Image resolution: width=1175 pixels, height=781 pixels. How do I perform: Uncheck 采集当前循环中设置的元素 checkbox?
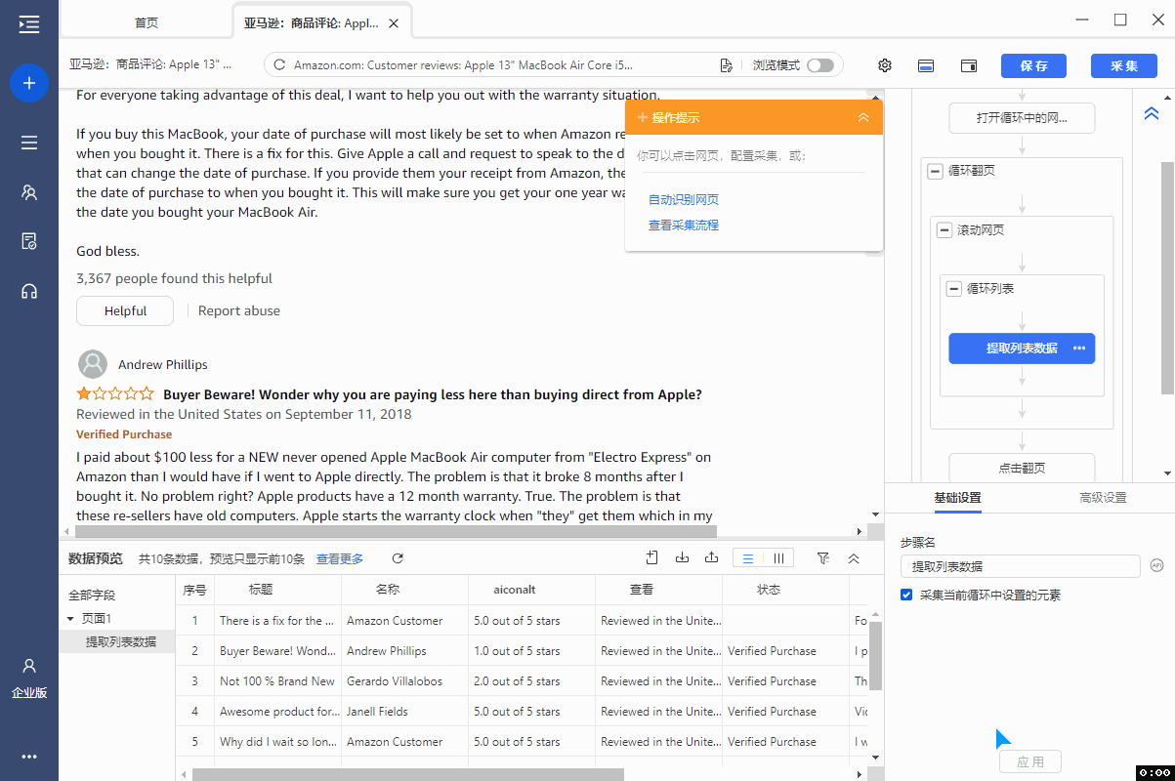[x=906, y=595]
